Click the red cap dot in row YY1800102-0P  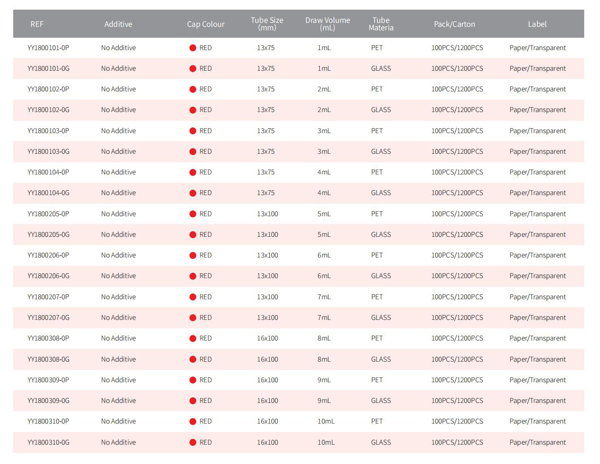click(193, 89)
